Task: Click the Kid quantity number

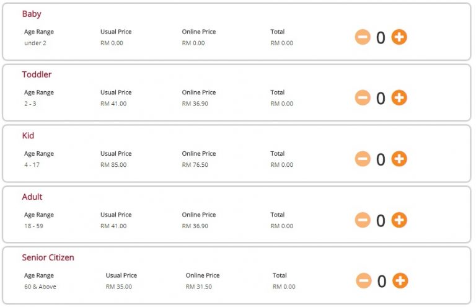Action: pyautogui.click(x=381, y=159)
